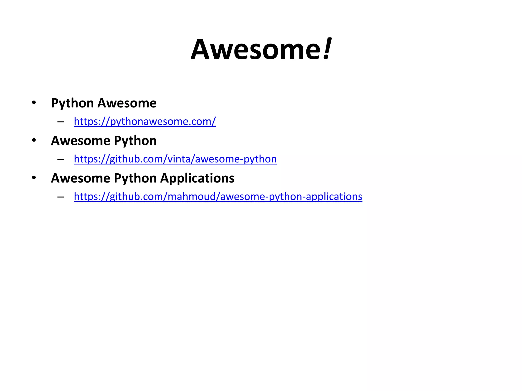Image resolution: width=522 pixels, height=391 pixels.
Task: Click 'vinta' within the second URL
Action: (179, 159)
